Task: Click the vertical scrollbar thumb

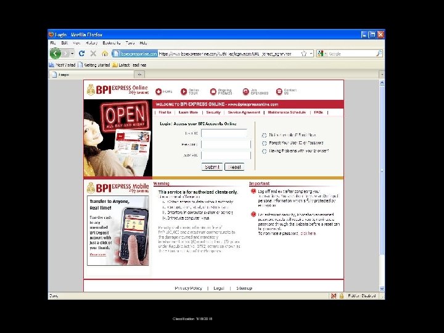Action: [382, 170]
